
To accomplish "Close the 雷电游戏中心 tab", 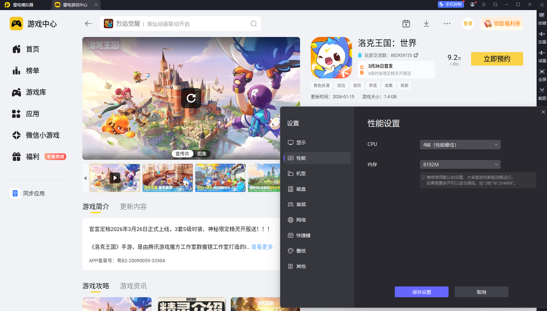I will coord(96,5).
